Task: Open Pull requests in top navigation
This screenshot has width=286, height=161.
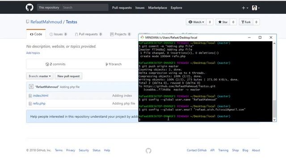Action: (122, 8)
